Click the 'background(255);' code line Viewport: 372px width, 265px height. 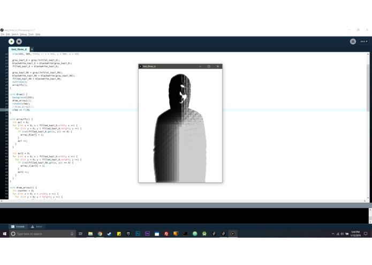coord(23,98)
